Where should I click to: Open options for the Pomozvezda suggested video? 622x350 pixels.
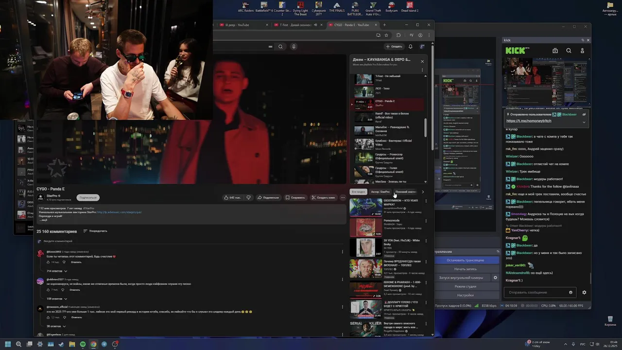[426, 221]
